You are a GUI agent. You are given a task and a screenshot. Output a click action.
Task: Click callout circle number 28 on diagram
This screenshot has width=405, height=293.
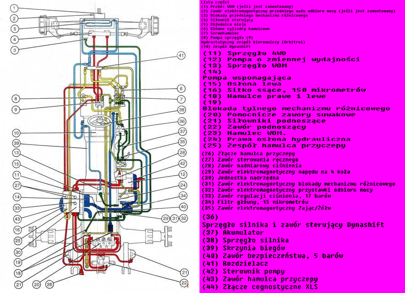click(182, 153)
